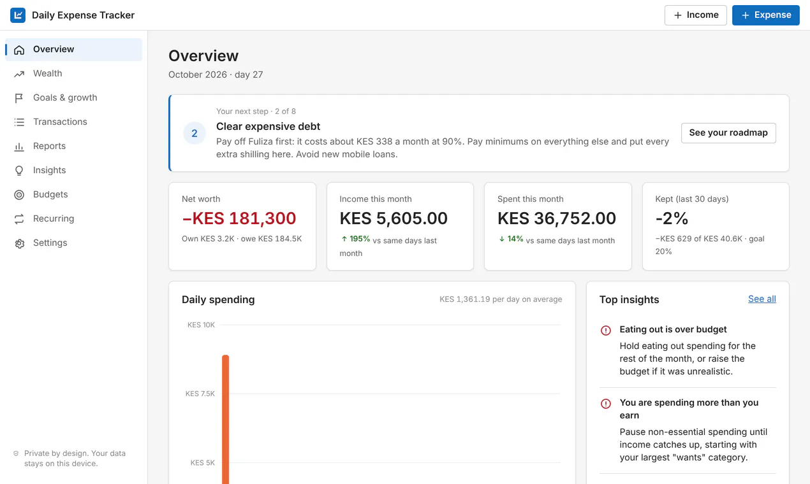Screen dimensions: 810x484
Task: Go to Goals & growth
Action: coord(73,98)
